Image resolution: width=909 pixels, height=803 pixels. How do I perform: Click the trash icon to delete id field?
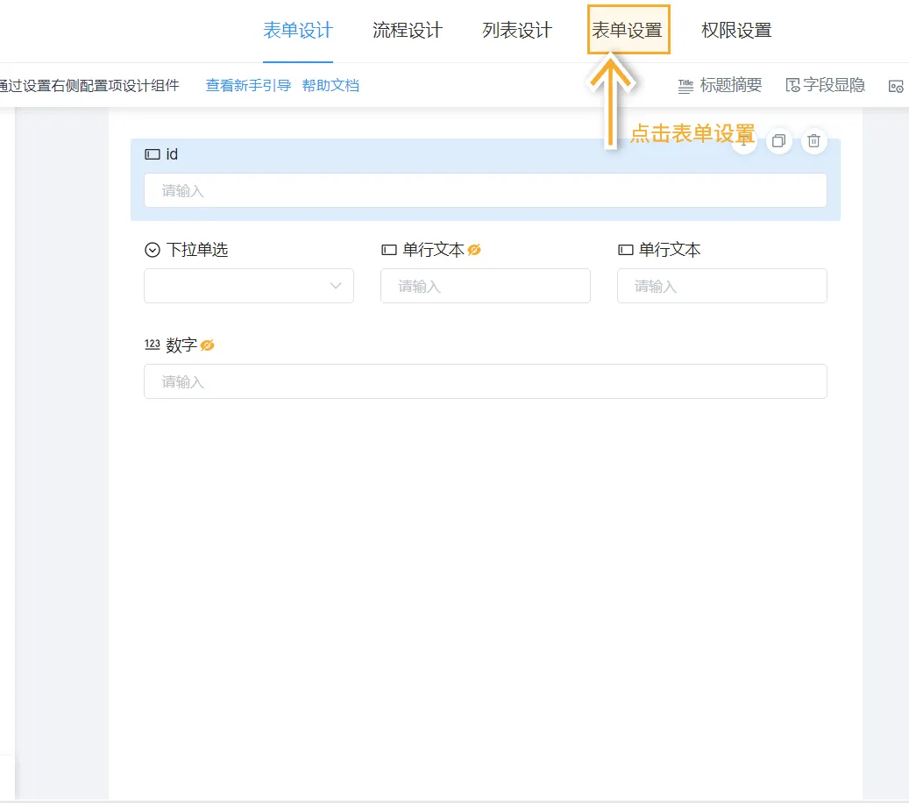pos(814,141)
